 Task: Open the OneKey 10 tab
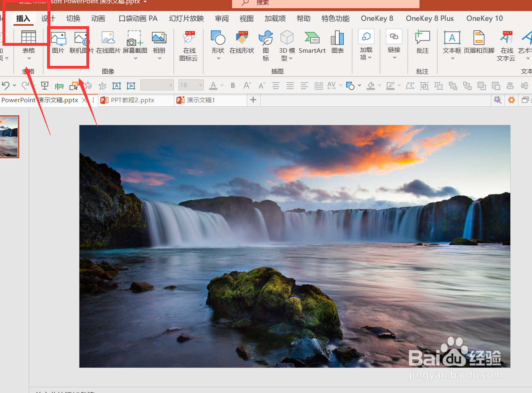(x=485, y=18)
